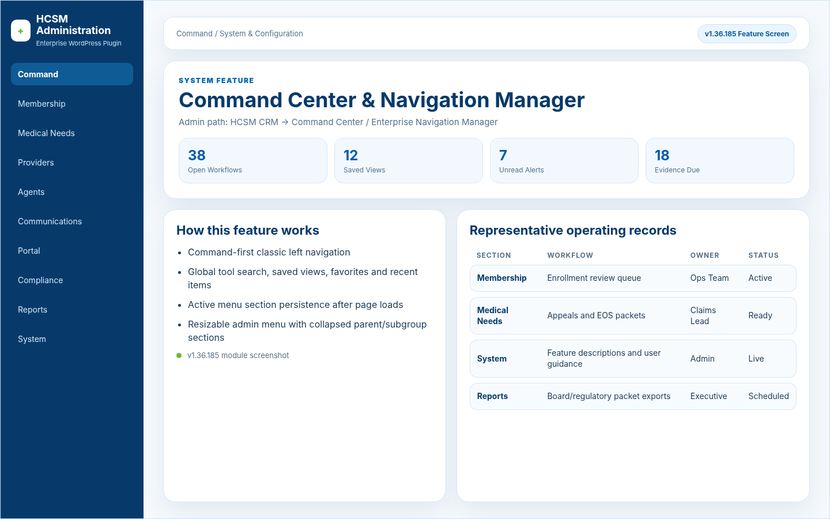
Task: Click the Command Center & Navigation Manager heading
Action: (x=382, y=100)
